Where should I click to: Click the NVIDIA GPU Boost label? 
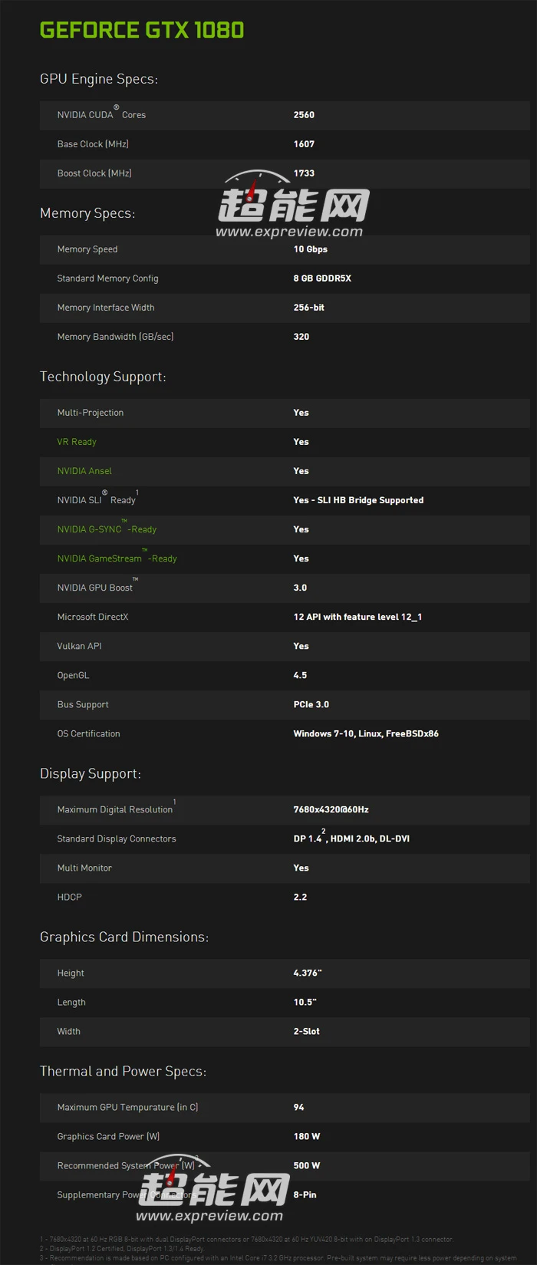(x=97, y=586)
